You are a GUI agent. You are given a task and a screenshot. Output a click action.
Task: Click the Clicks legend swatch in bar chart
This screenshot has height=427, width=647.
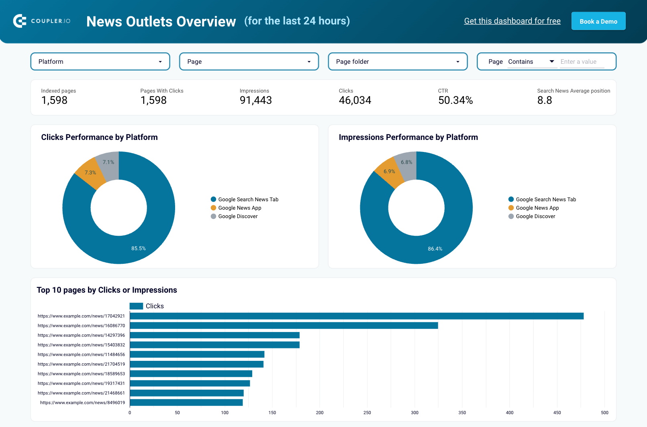[137, 306]
